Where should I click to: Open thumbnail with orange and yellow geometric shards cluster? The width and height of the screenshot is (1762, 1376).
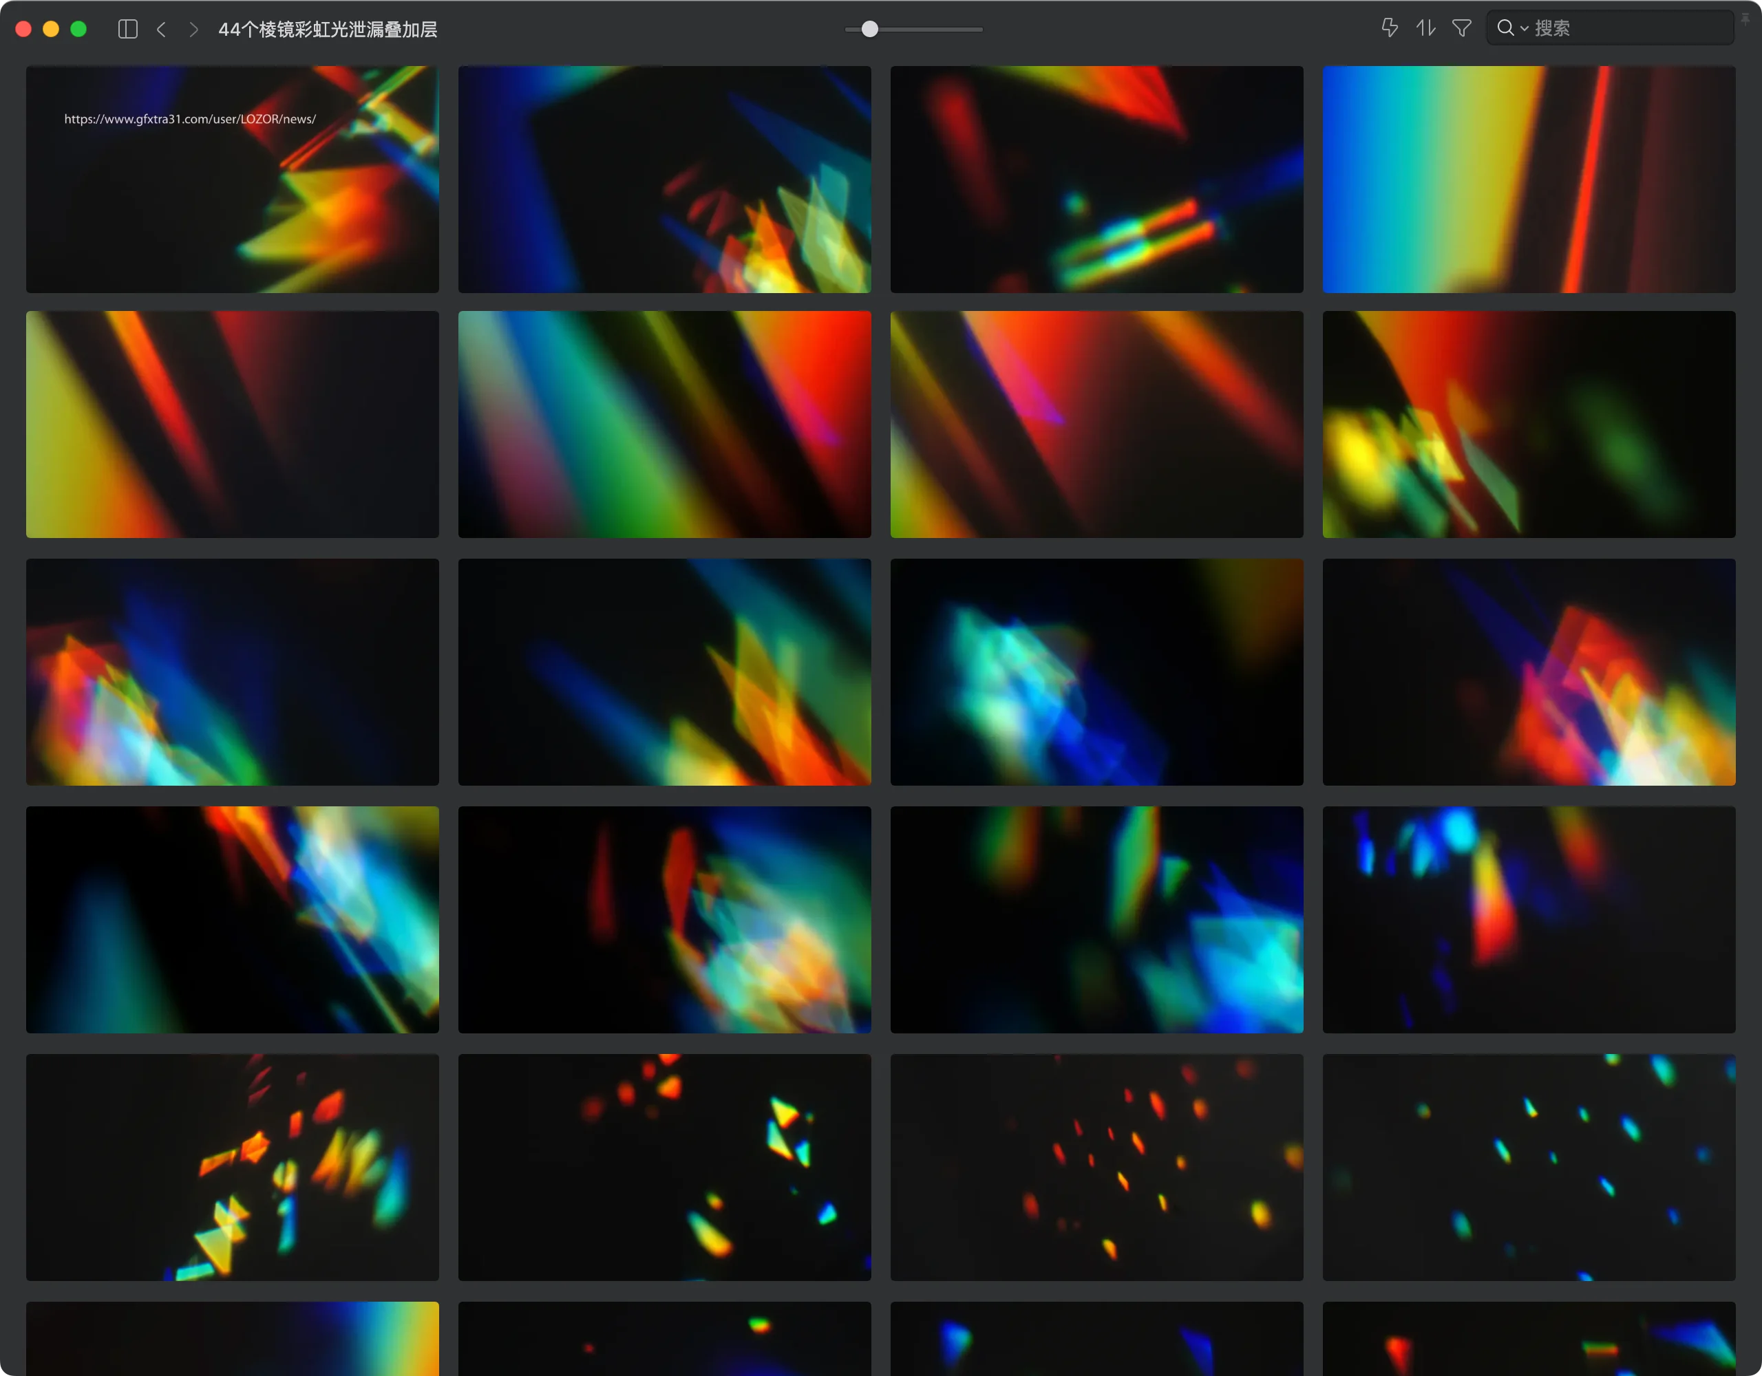coord(233,1167)
